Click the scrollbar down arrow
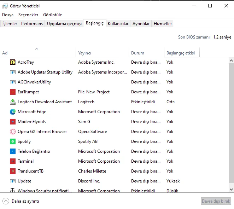The width and height of the screenshot is (234, 209). tap(231, 190)
